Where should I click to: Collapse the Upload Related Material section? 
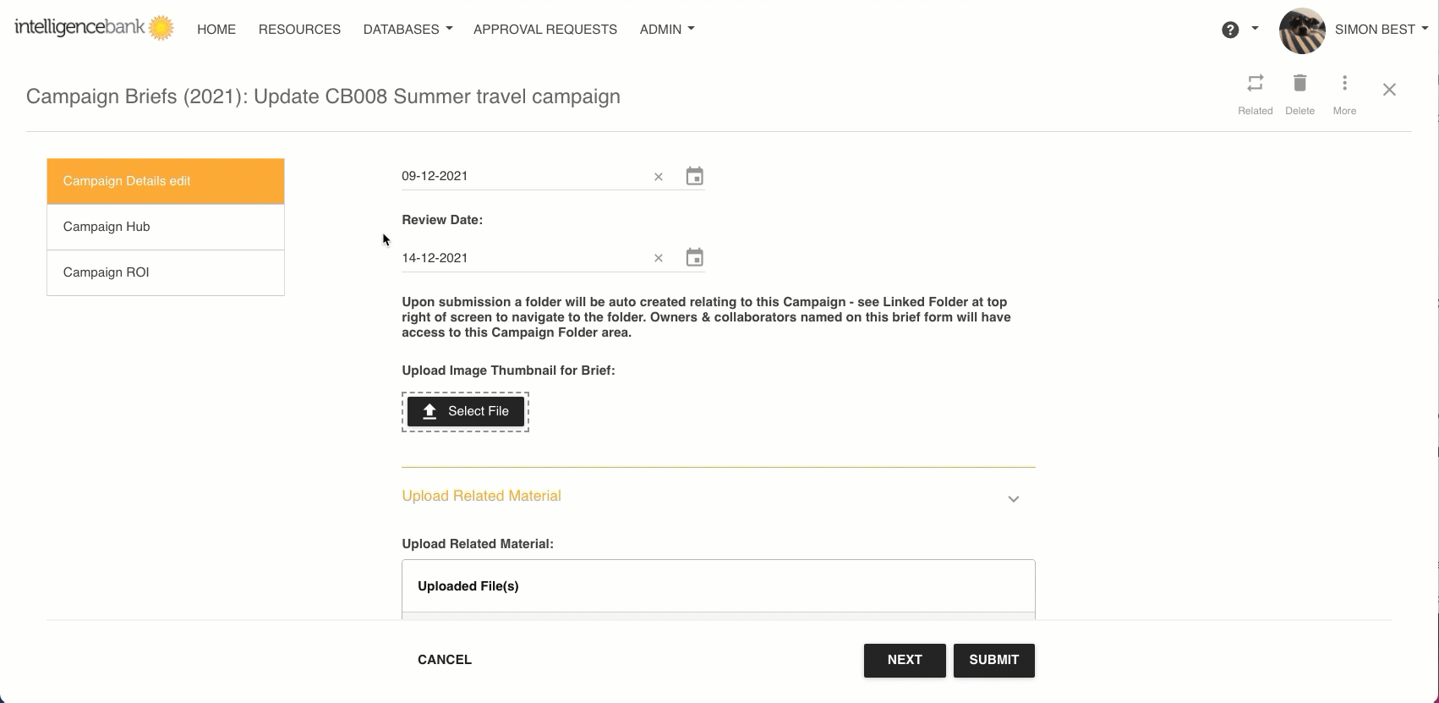point(1013,499)
